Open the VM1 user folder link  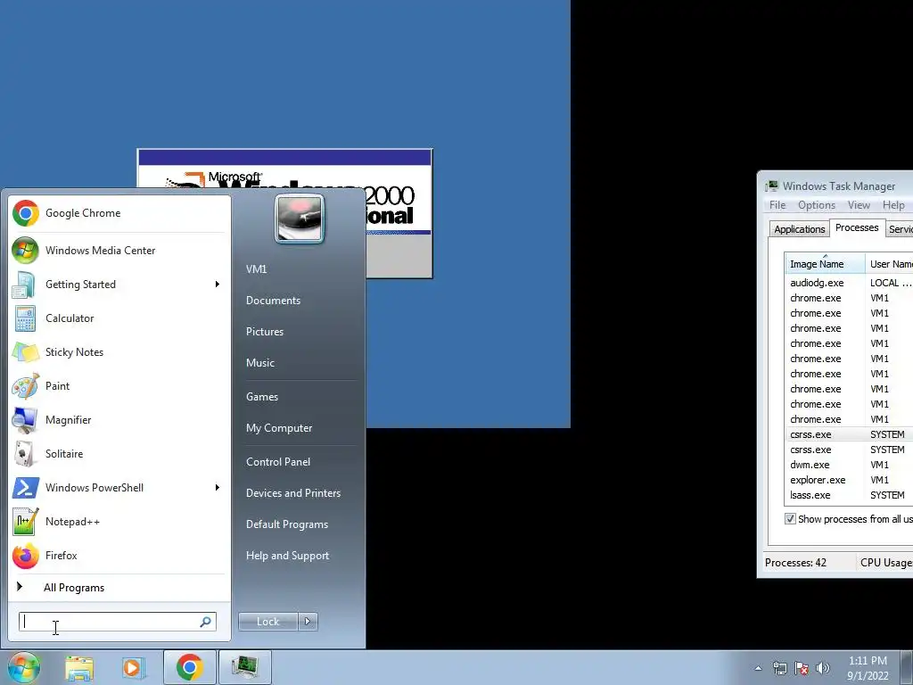click(256, 269)
